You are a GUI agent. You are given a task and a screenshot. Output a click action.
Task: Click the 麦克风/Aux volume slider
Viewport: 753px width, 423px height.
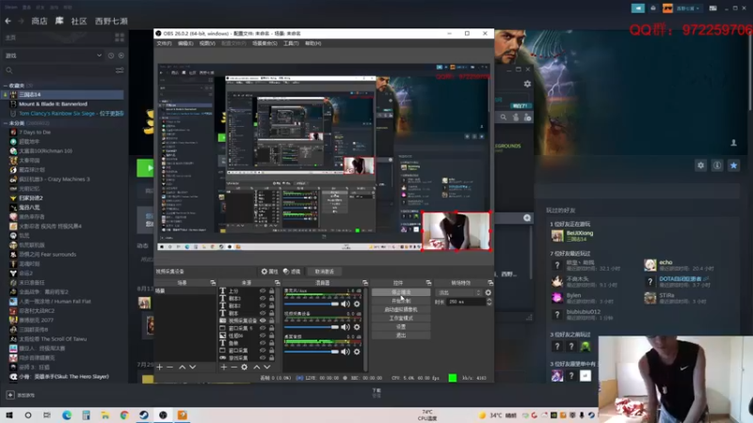point(312,304)
